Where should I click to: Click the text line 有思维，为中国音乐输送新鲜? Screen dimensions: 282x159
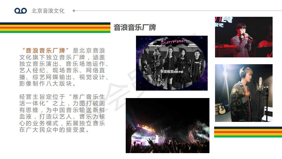click(x=62, y=110)
